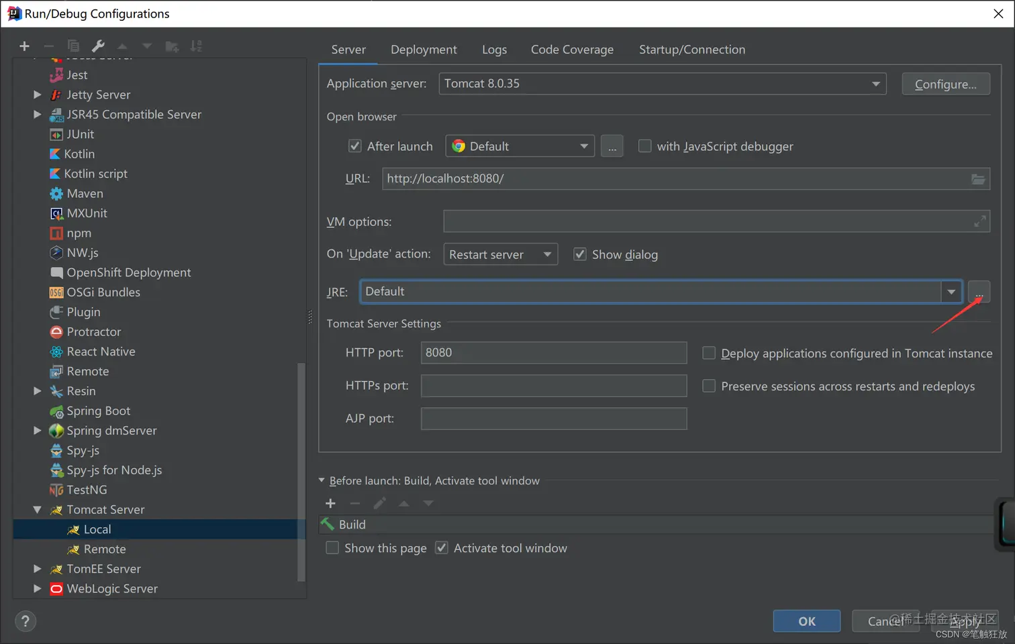Expand the VM options field editor

coord(980,221)
